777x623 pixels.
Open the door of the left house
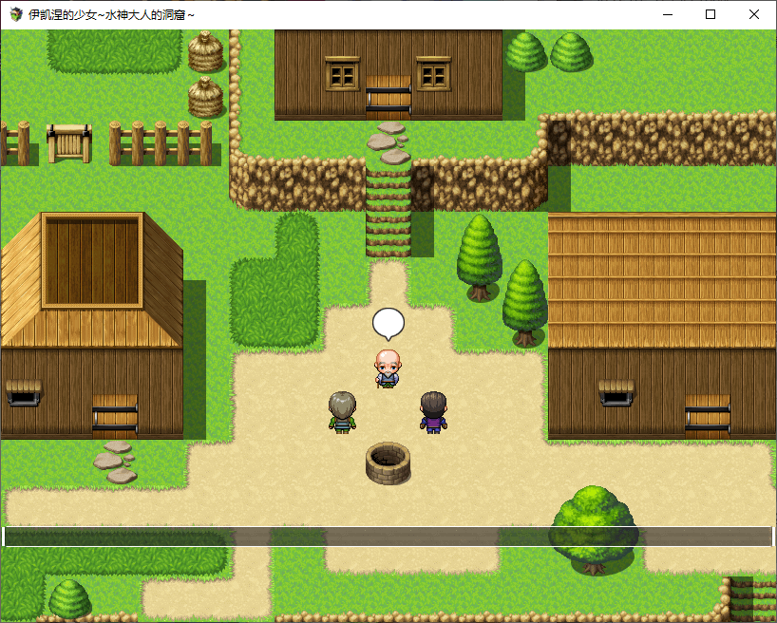(x=114, y=416)
